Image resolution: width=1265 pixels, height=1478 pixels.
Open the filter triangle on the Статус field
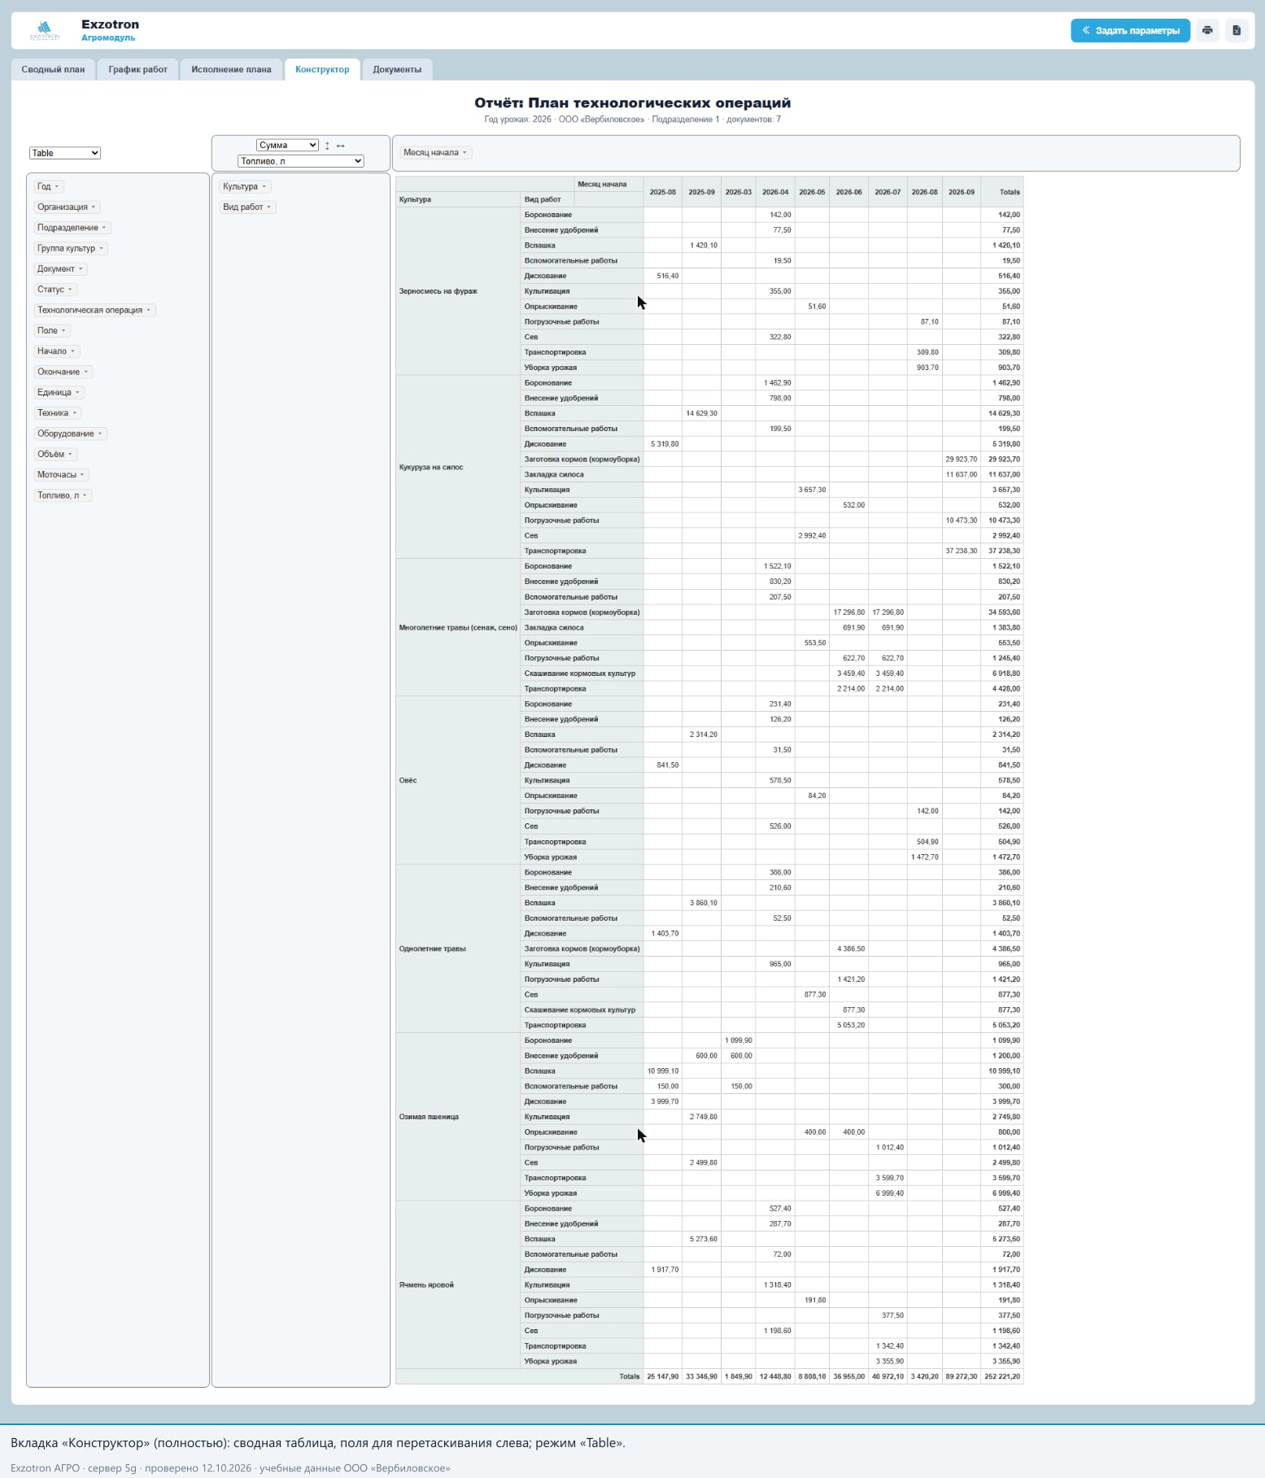click(70, 290)
